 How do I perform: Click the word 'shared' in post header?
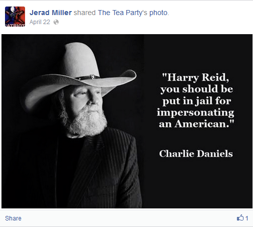(85, 13)
